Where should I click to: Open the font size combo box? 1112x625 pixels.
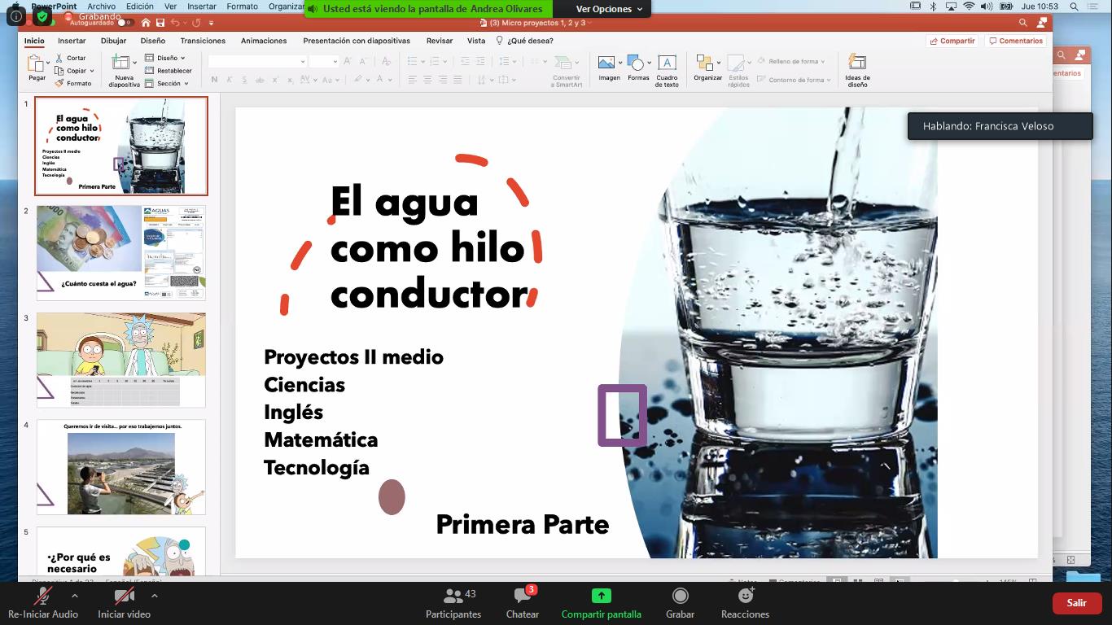click(323, 61)
